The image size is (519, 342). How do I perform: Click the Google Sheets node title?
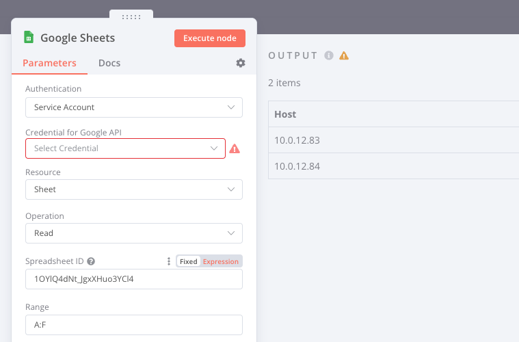[78, 38]
